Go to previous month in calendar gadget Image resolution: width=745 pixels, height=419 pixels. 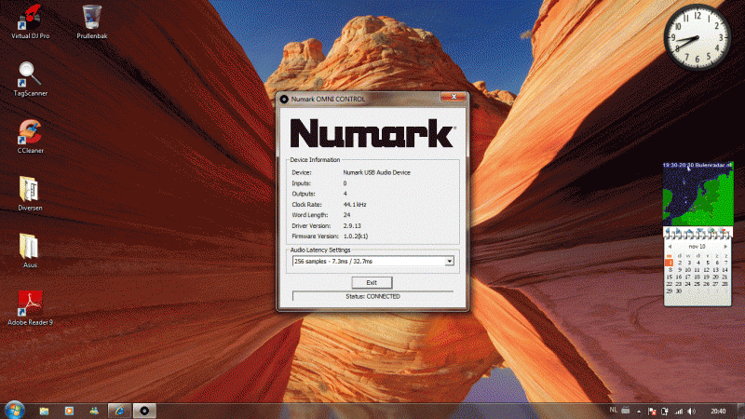[x=670, y=247]
